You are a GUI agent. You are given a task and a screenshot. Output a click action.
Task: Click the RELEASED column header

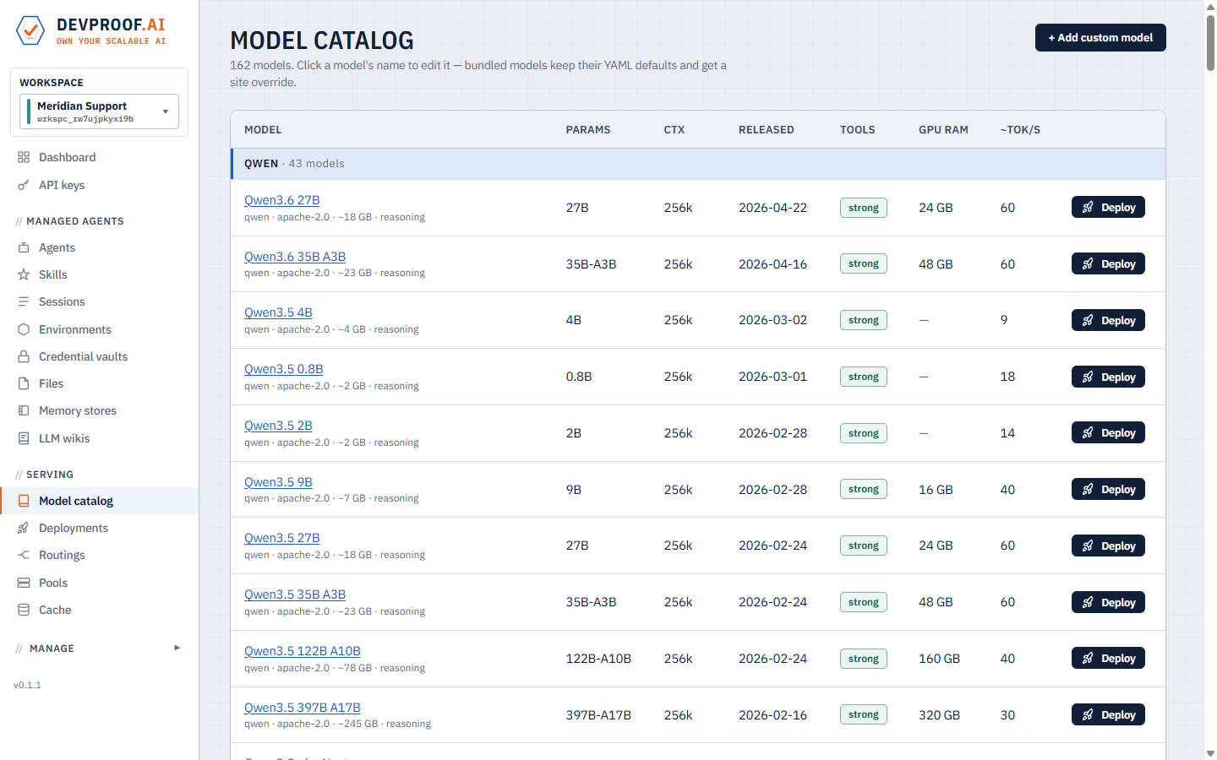767,130
